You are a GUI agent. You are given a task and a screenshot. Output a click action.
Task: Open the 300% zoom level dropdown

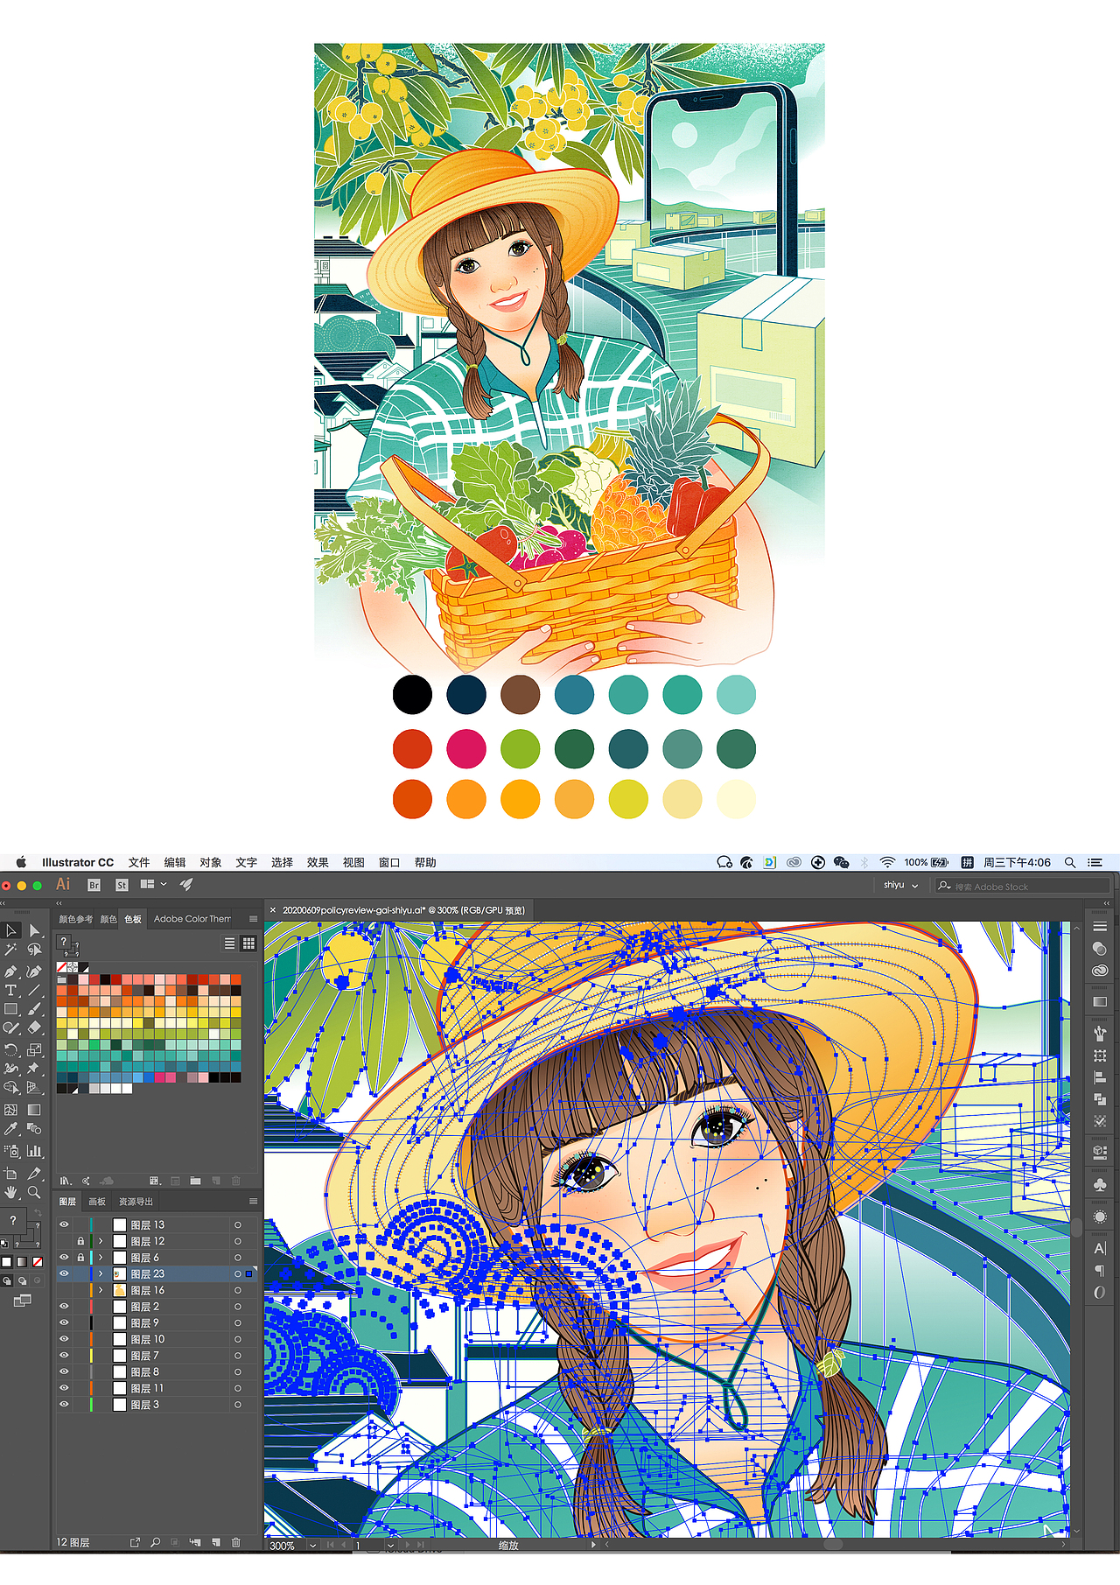pyautogui.click(x=312, y=1546)
